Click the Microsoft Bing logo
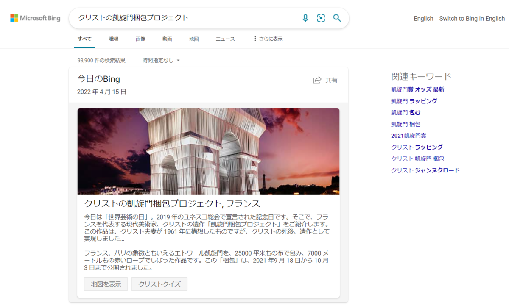The height and width of the screenshot is (306, 509). pos(35,18)
